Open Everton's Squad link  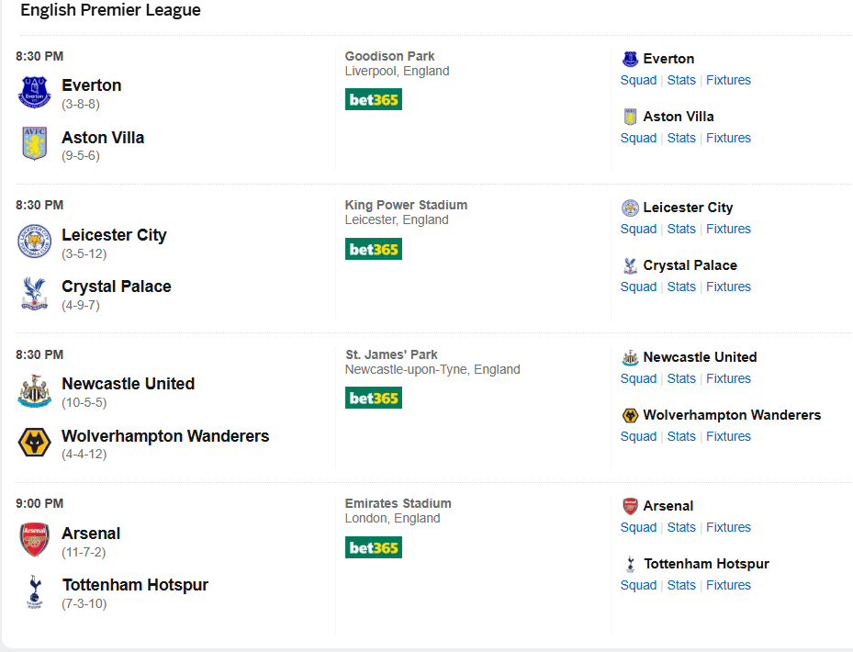[638, 80]
